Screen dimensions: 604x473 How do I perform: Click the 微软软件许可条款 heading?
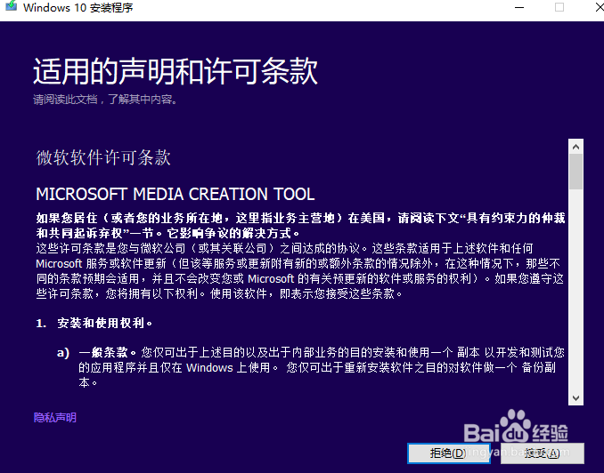(103, 157)
